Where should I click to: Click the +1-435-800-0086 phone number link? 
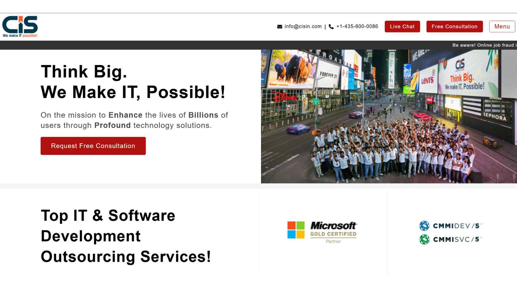pyautogui.click(x=357, y=26)
